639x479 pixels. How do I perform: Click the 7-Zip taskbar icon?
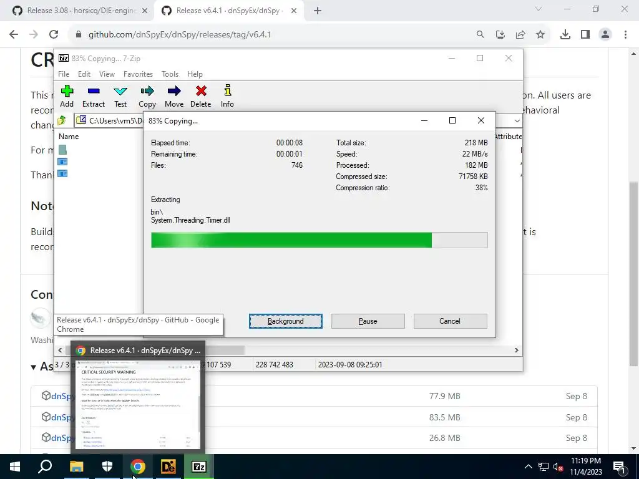(x=199, y=467)
